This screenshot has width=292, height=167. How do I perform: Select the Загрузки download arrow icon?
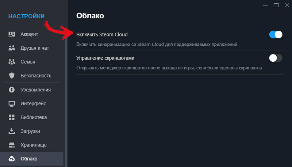tap(12, 131)
